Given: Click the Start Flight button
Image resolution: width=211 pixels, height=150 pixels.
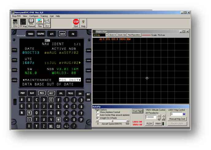Looking at the screenshot, I should coord(138,111).
